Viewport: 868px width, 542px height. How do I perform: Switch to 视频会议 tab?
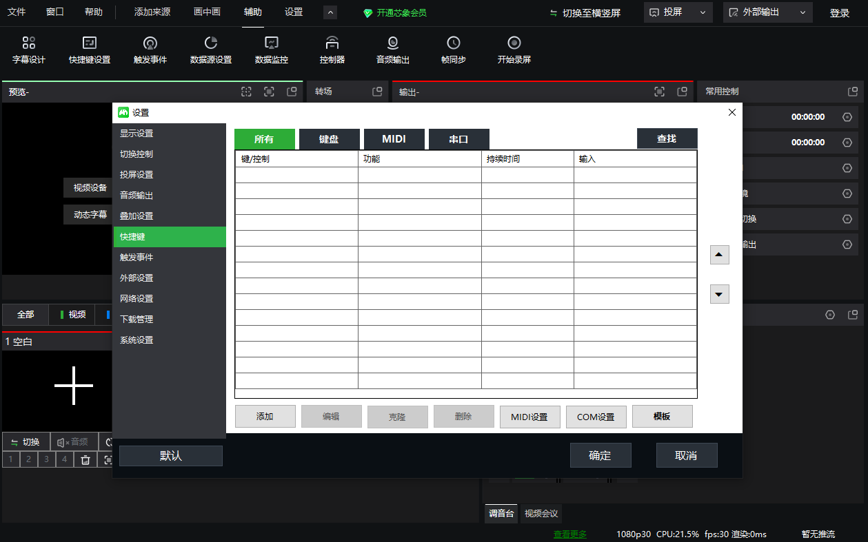click(541, 514)
